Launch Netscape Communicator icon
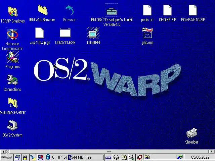 point(12,34)
